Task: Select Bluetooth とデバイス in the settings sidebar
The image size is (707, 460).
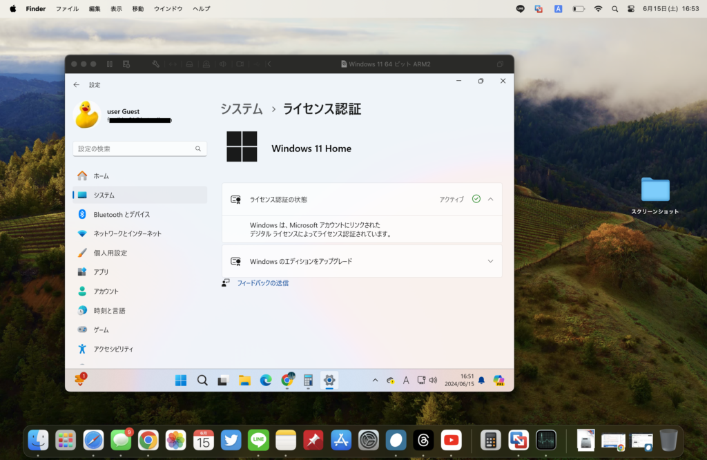Action: pyautogui.click(x=122, y=214)
